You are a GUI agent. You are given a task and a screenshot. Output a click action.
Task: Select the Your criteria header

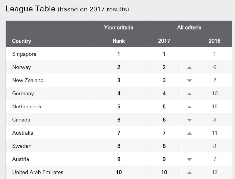[119, 27]
